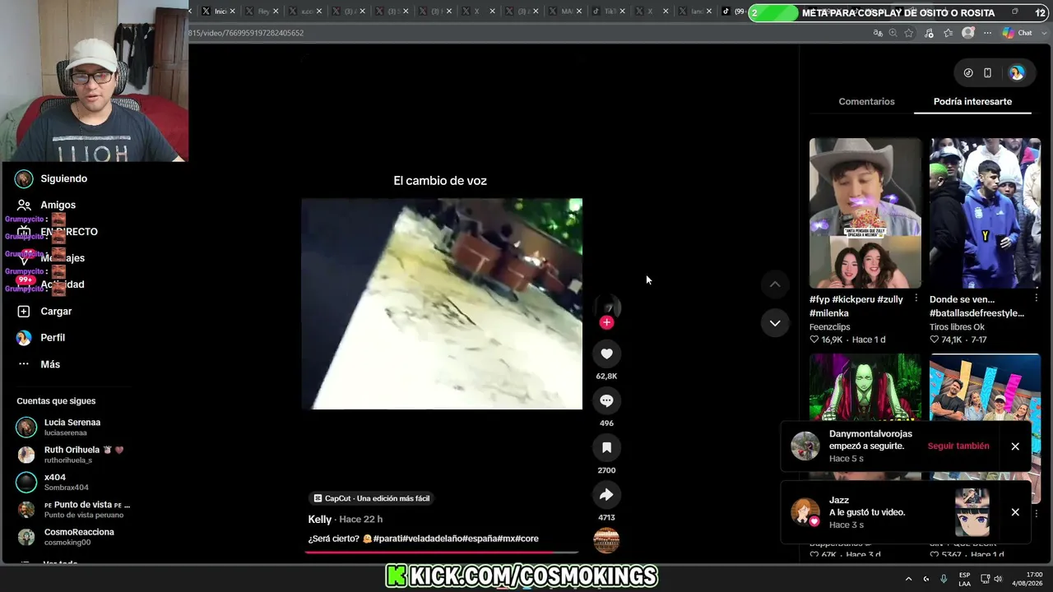This screenshot has width=1053, height=592.
Task: Dismiss the Danymontalvorojas follow notification
Action: tap(1015, 446)
